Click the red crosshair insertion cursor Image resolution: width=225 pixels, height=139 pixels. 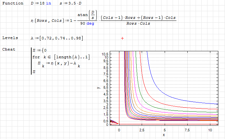click(x=122, y=38)
